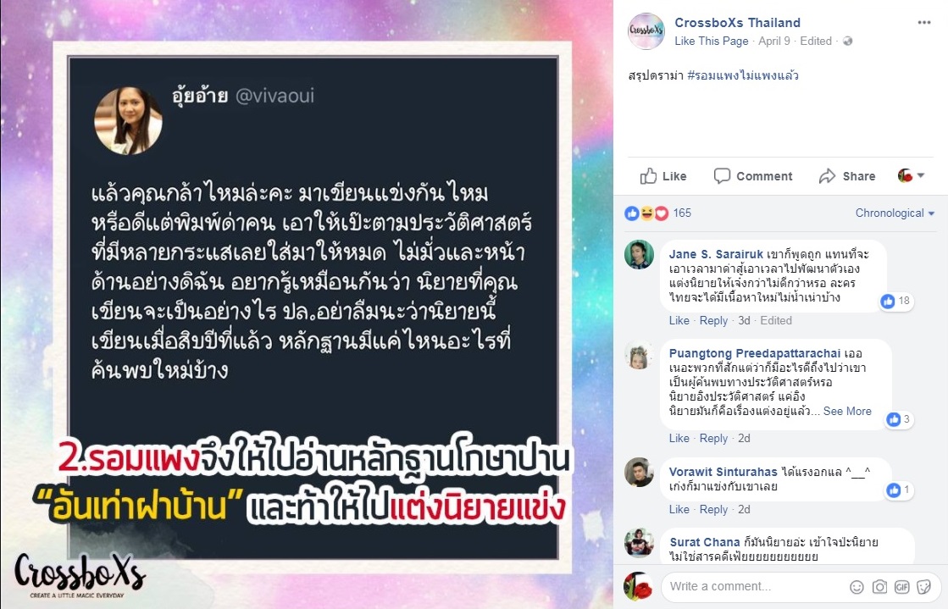Insert a GIF using the GIF icon
948x609 pixels.
[x=902, y=587]
